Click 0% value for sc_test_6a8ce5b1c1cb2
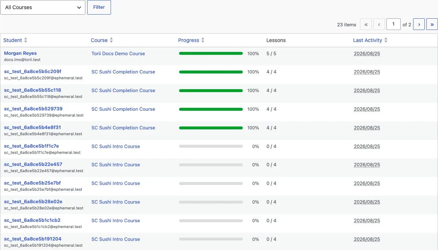The width and height of the screenshot is (438, 250). click(256, 221)
